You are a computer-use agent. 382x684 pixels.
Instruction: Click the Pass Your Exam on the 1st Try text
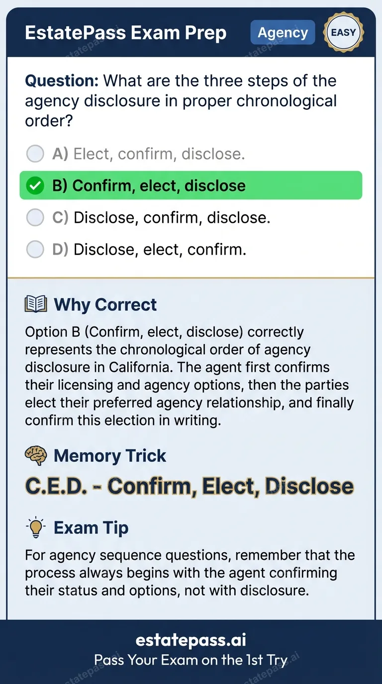(x=191, y=661)
